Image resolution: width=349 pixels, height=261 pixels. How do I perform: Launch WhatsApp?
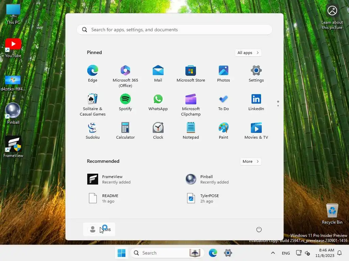[158, 103]
